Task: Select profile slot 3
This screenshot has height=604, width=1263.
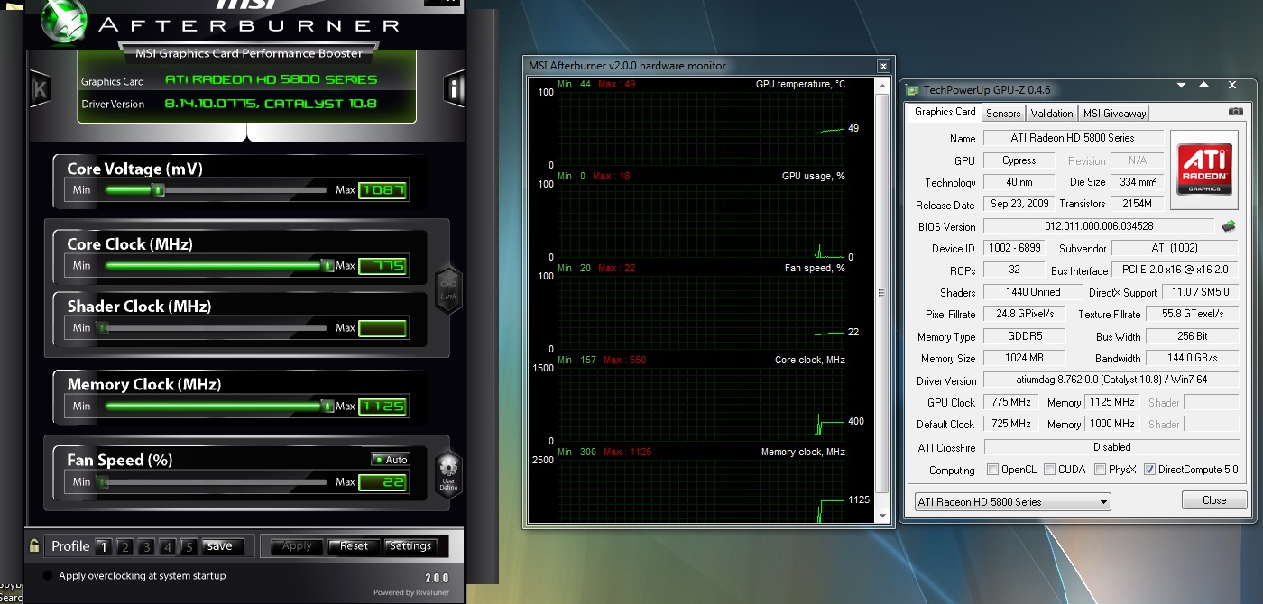Action: pos(146,546)
